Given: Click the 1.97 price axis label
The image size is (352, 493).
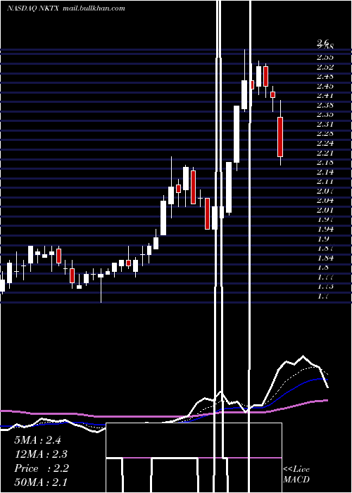Looking at the screenshot, I should (325, 220).
